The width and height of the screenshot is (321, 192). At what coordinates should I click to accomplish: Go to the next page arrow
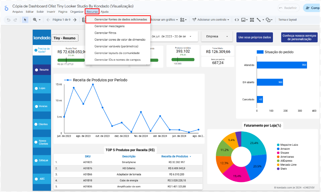click(x=75, y=20)
